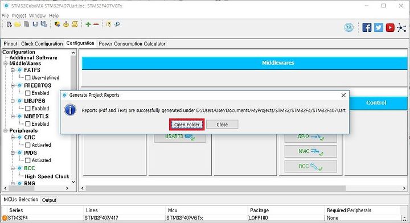Click the tree panel down scroll arrow

point(73,182)
